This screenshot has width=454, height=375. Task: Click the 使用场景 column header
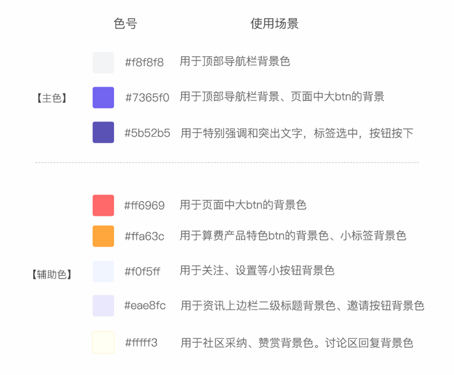274,24
